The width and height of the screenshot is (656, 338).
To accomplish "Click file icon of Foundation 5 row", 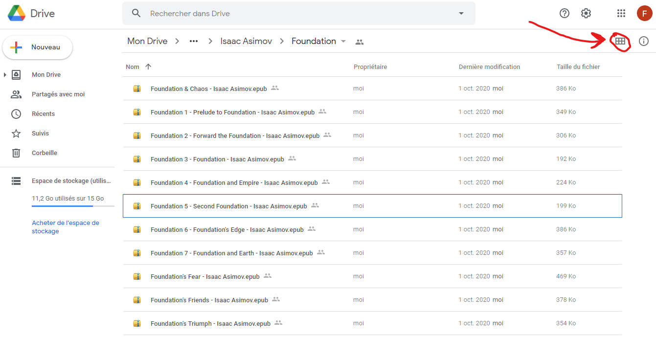I will tap(137, 206).
